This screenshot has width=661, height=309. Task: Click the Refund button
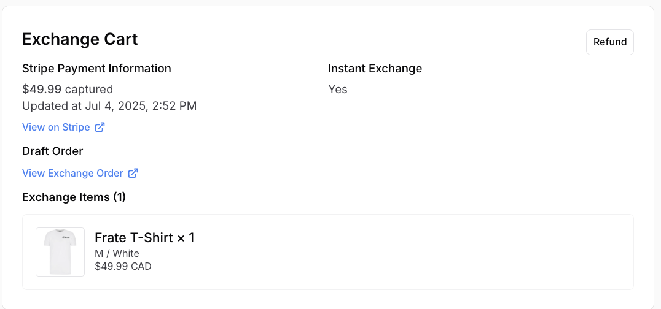tap(609, 42)
